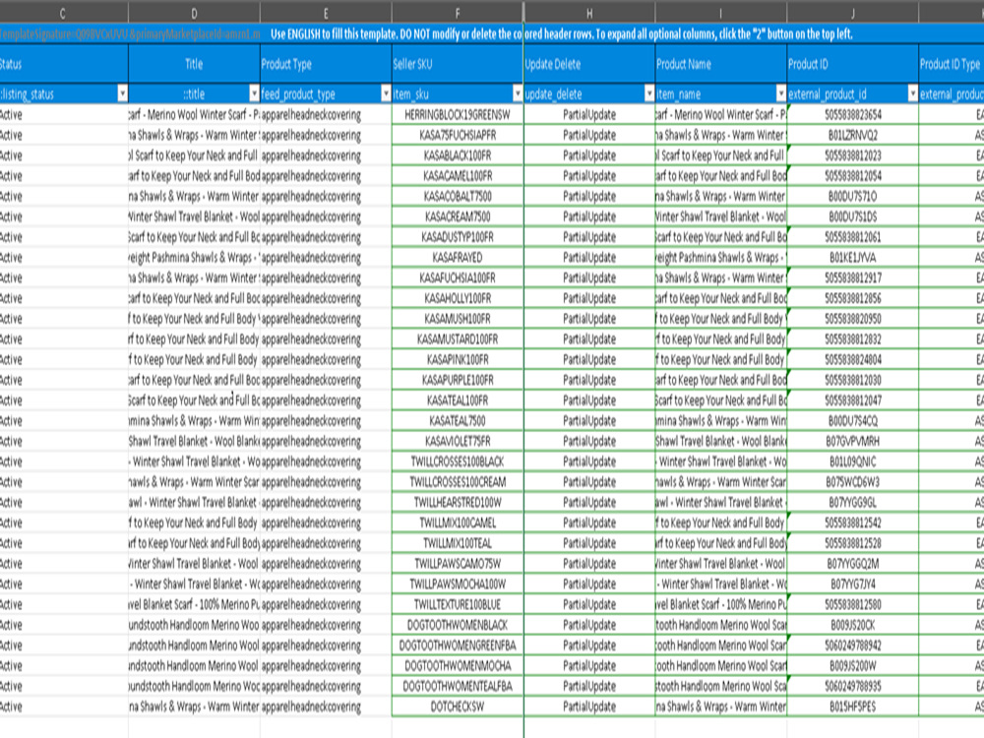Select SKU cell HERRINGBLOCK19GREENSW
Screen dimensions: 984x738
(x=458, y=114)
